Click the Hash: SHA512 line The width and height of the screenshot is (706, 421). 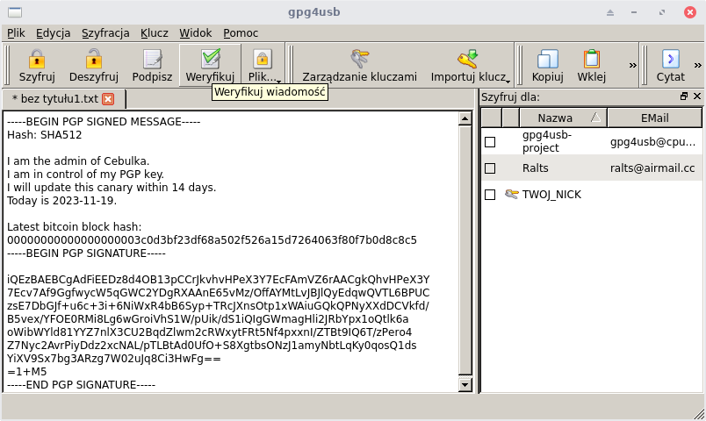(44, 135)
